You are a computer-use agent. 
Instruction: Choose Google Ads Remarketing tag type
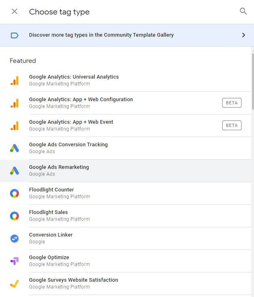59,167
